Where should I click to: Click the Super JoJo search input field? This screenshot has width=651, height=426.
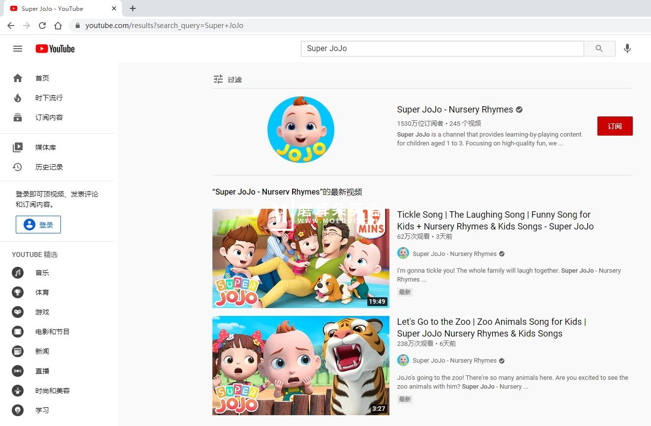click(x=442, y=49)
